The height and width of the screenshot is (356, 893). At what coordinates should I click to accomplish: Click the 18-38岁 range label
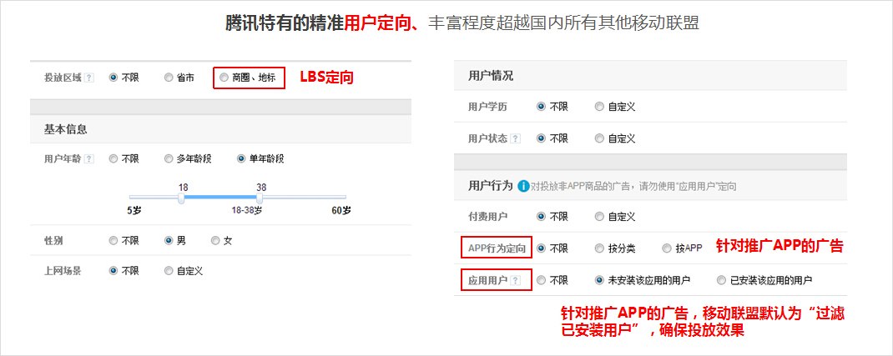click(246, 210)
